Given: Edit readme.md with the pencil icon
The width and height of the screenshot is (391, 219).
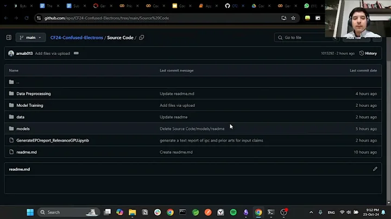Looking at the screenshot, I should pos(375,169).
